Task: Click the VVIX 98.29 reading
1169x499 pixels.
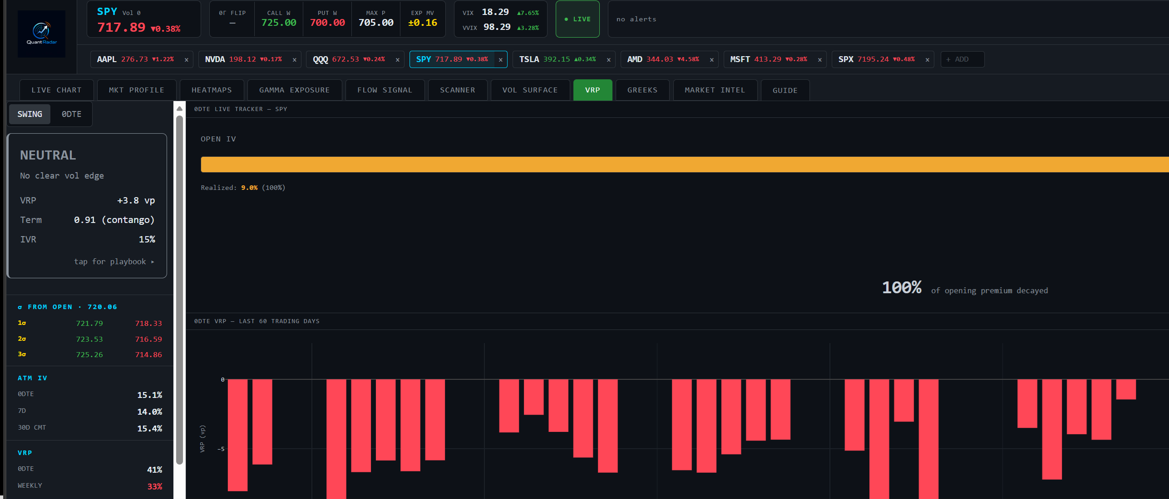Action: (x=497, y=27)
